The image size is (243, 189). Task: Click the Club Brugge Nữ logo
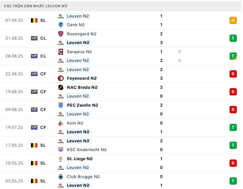pyautogui.click(x=61, y=177)
